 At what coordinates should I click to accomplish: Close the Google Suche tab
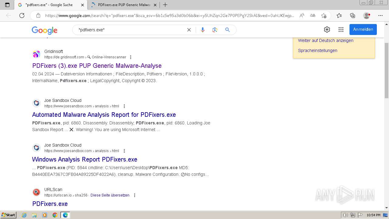point(82,5)
